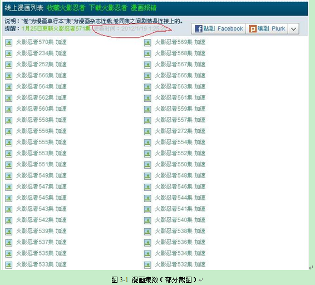Click the image icon beside 火影忍者252集

9,65
